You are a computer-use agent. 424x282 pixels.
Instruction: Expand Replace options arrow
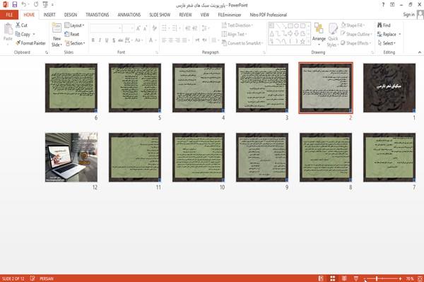click(399, 35)
